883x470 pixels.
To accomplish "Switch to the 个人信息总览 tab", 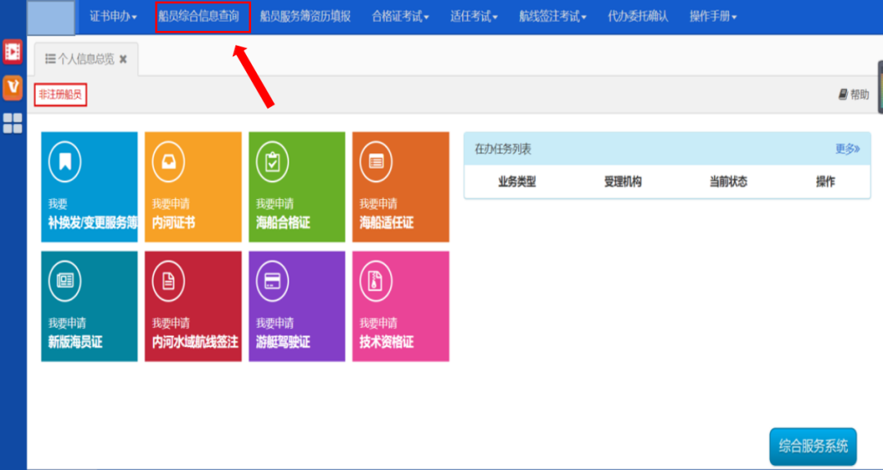I will coord(86,59).
